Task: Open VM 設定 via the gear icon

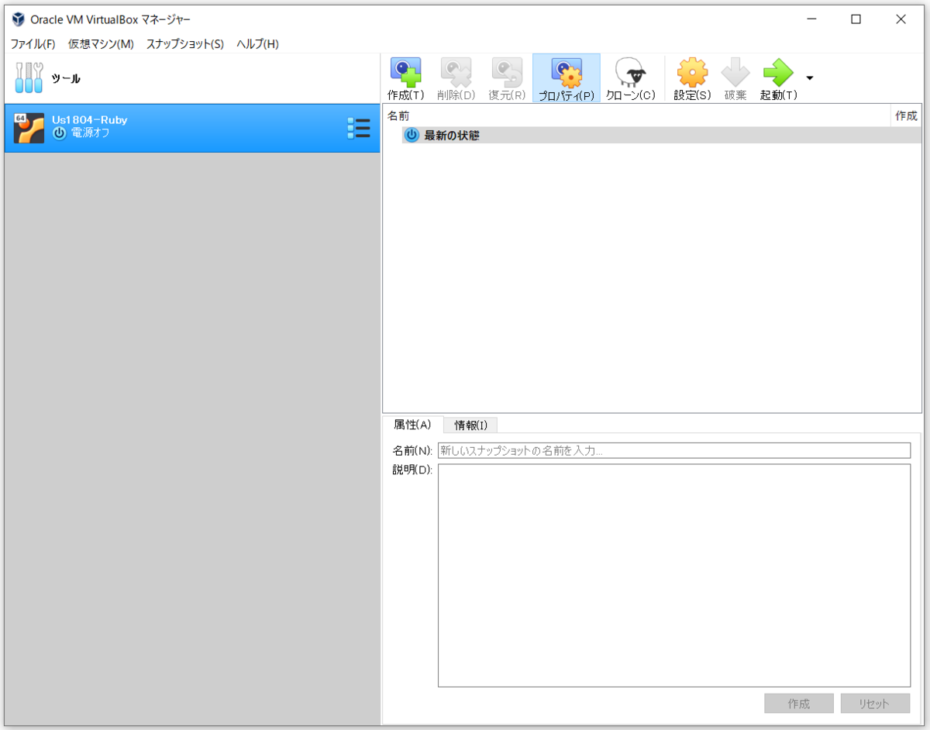Action: pyautogui.click(x=691, y=74)
